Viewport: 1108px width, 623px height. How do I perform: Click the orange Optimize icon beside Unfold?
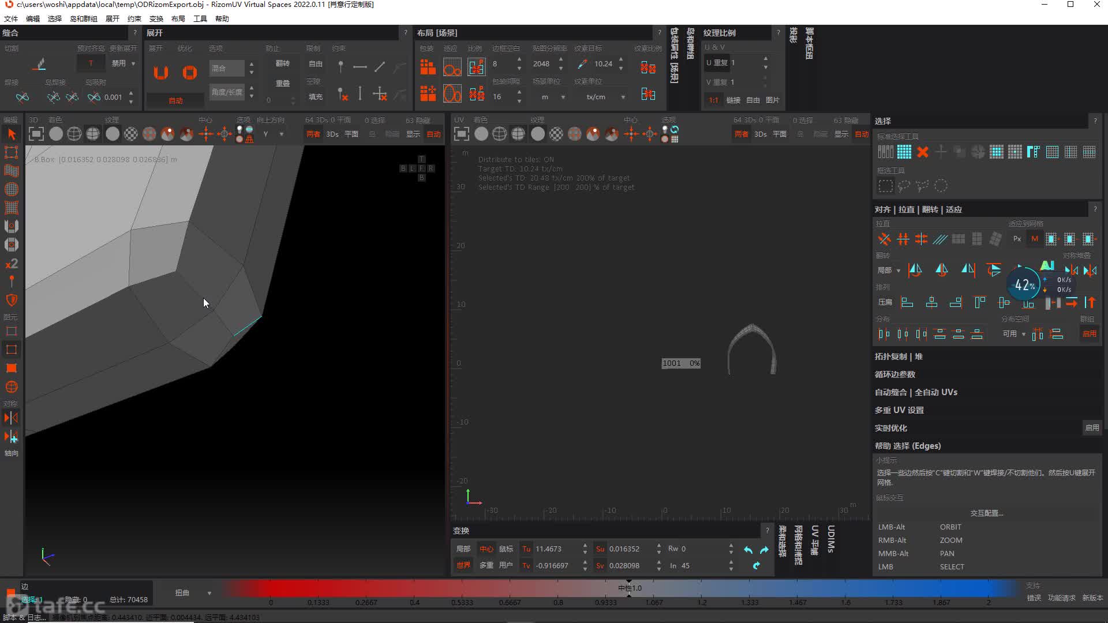click(x=189, y=73)
